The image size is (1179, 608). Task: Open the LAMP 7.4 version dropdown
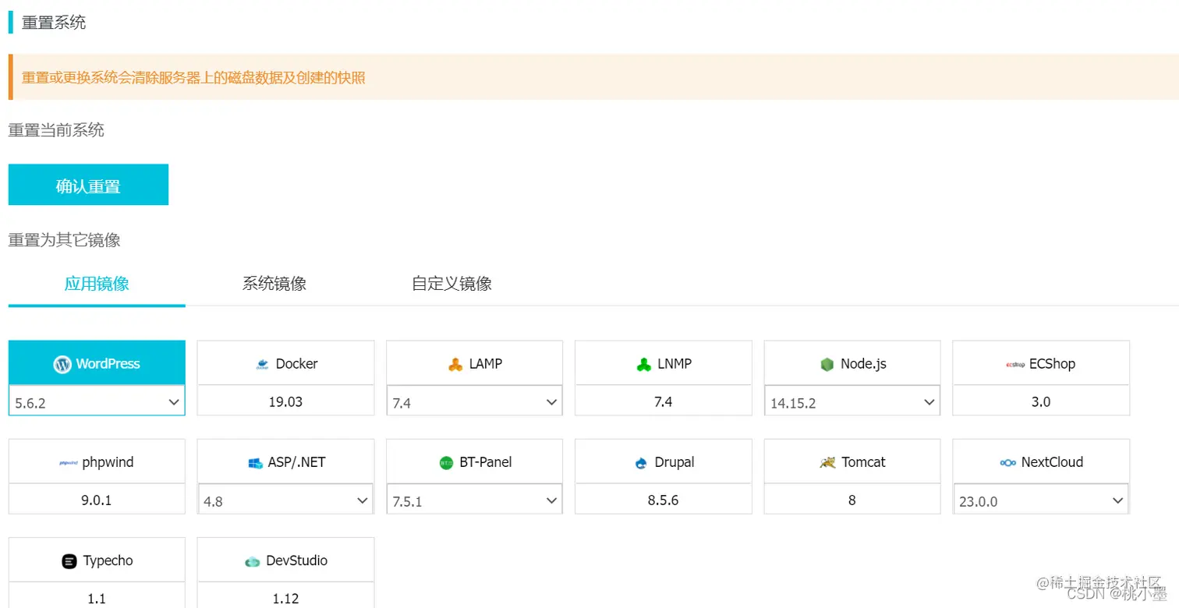click(474, 402)
